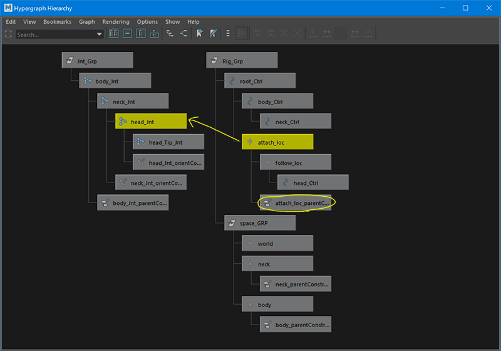Open the Options menu
The height and width of the screenshot is (351, 501).
tap(147, 22)
